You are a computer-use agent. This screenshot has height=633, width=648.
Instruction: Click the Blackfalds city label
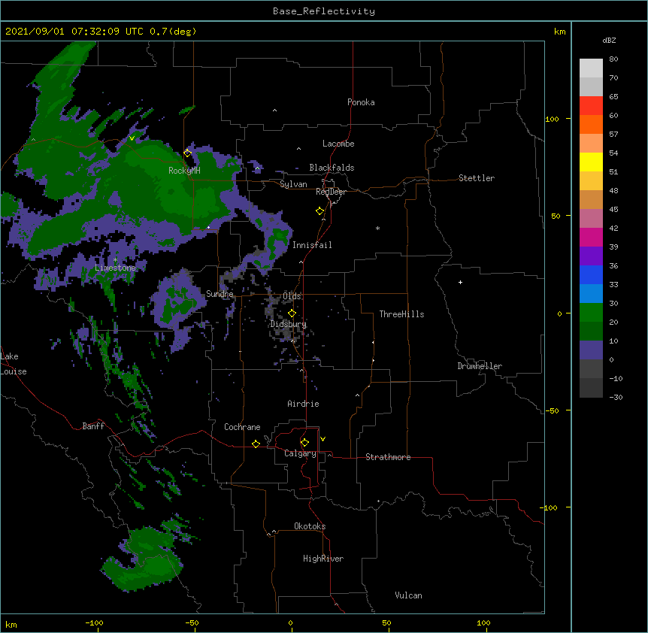pos(332,168)
